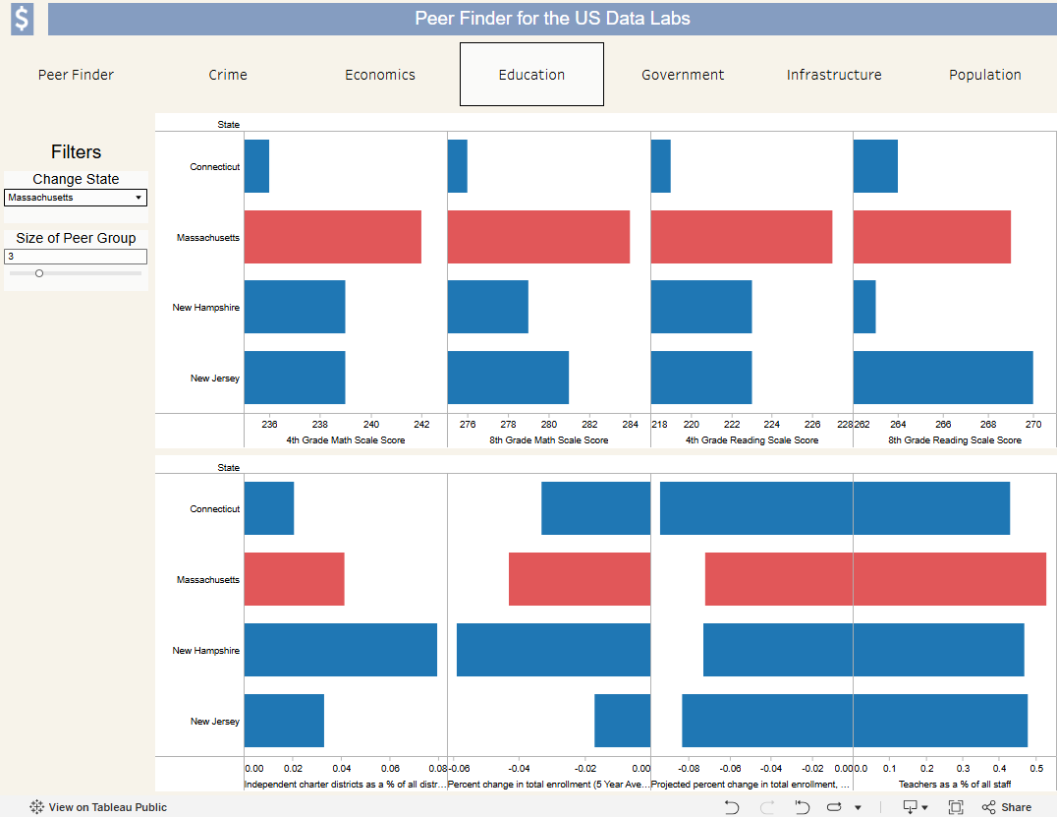Click the Size of Peer Group input field
This screenshot has height=817, width=1057.
click(76, 257)
